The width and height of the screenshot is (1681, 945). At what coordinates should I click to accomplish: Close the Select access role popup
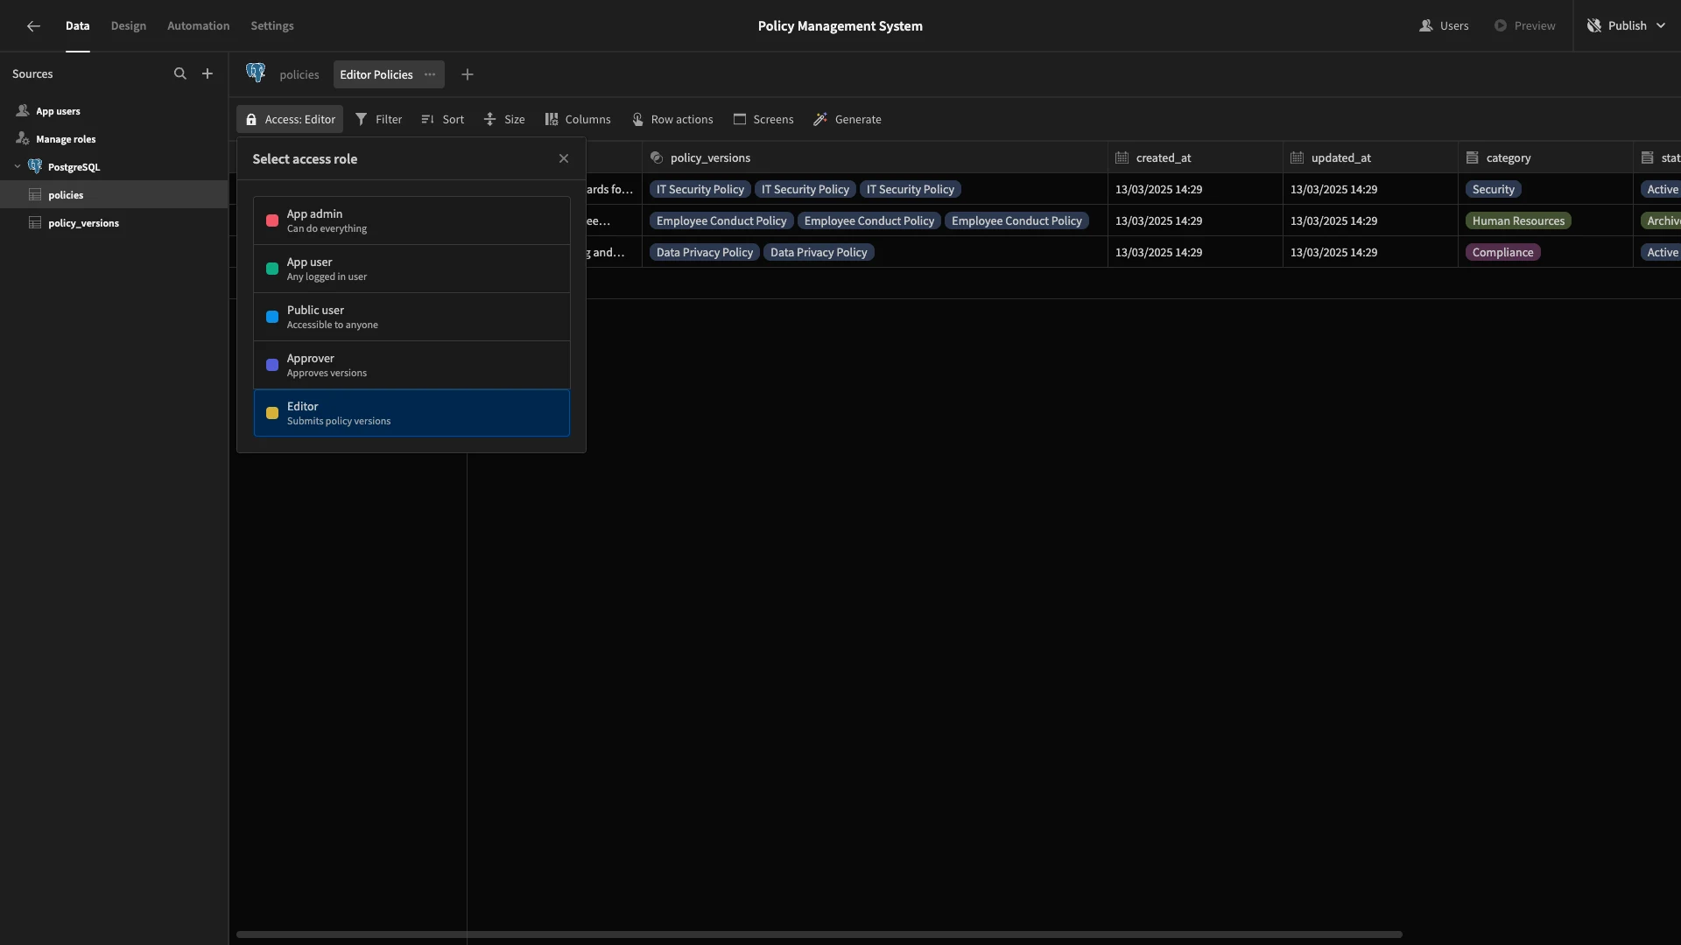(564, 158)
